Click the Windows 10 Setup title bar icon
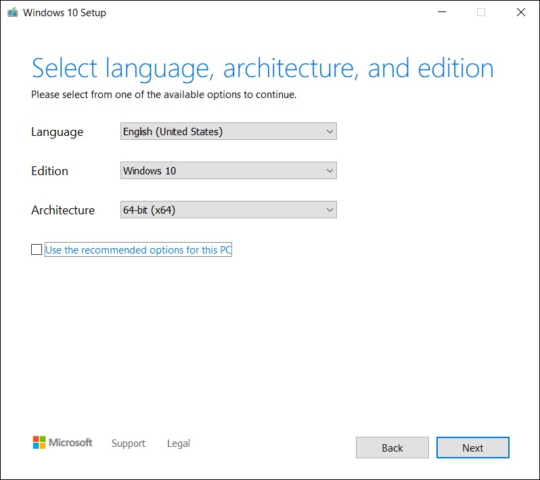The width and height of the screenshot is (540, 480). (x=13, y=13)
